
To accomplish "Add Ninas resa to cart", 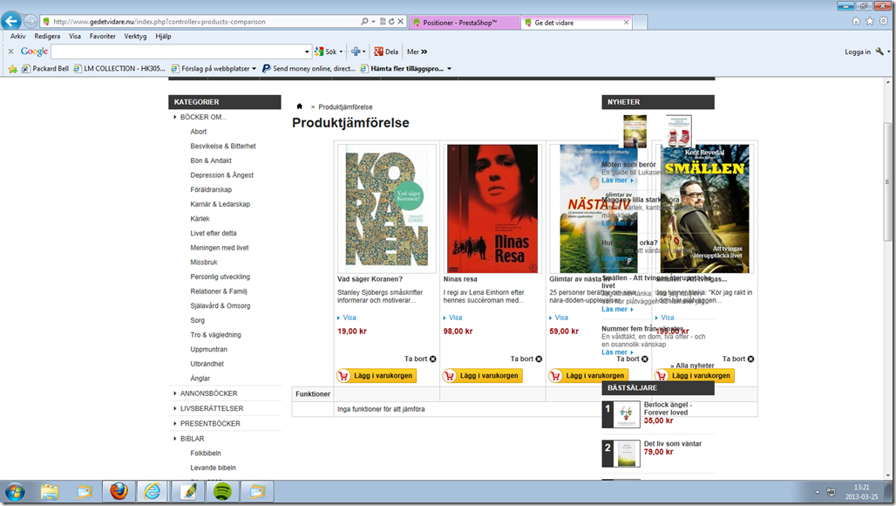I will click(x=482, y=376).
